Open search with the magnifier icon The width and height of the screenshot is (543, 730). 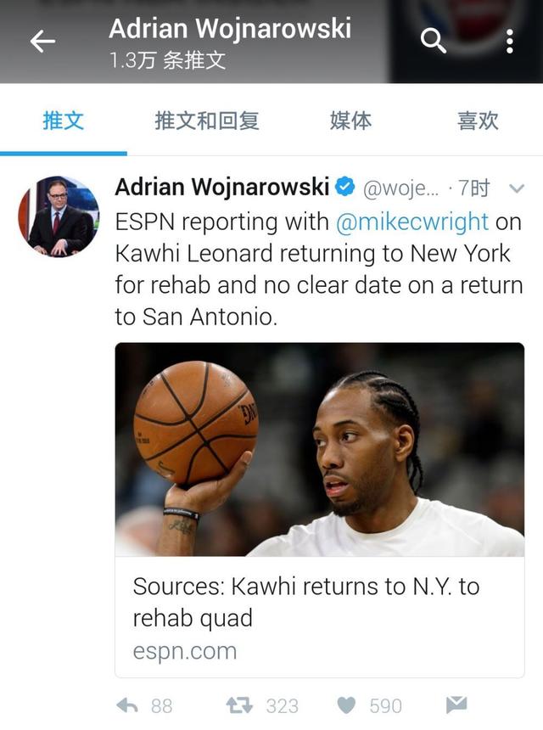434,41
